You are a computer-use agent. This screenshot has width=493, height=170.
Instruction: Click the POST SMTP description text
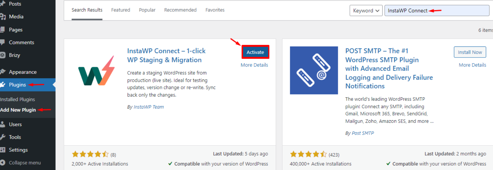(389, 110)
